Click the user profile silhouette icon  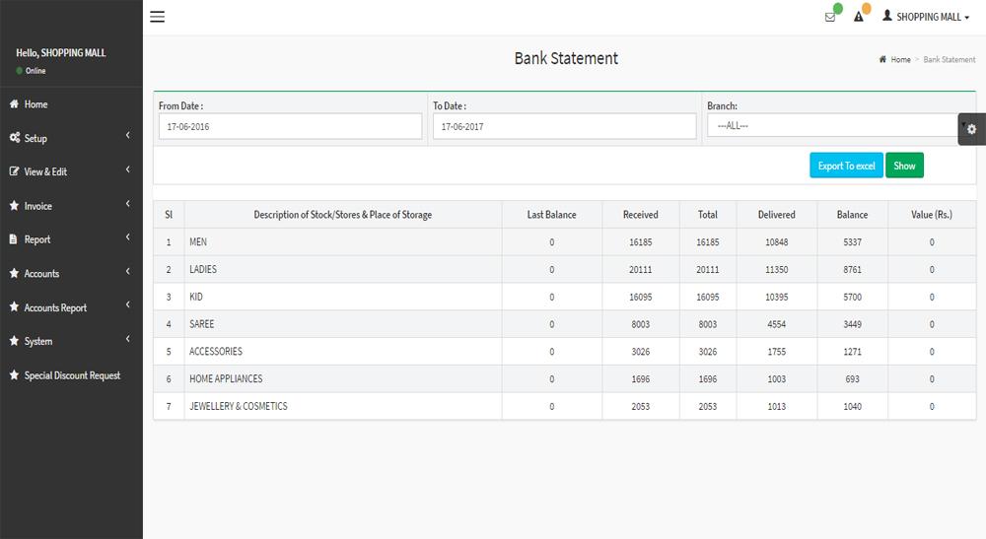pyautogui.click(x=887, y=16)
